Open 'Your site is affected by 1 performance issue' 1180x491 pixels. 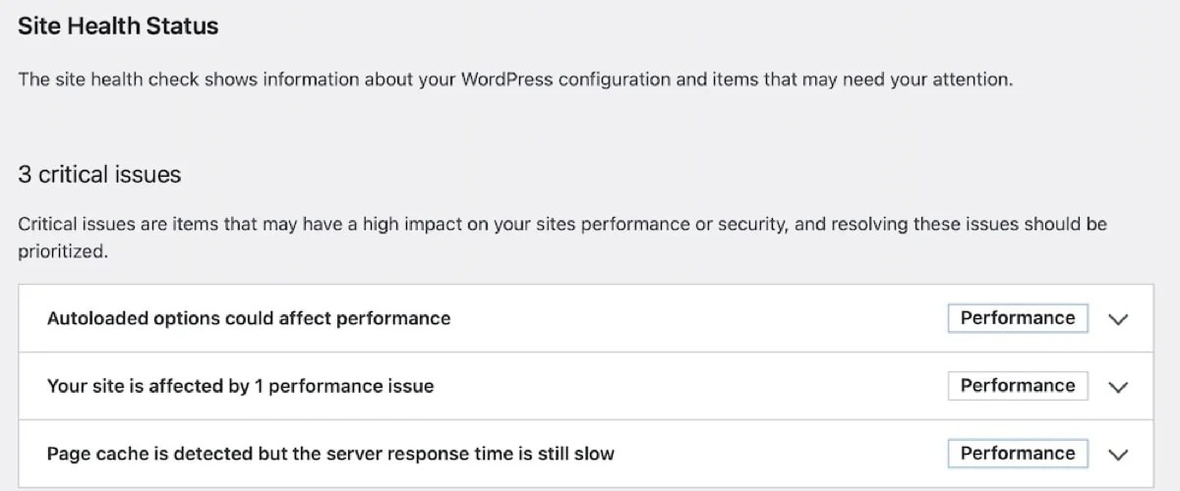coord(240,386)
